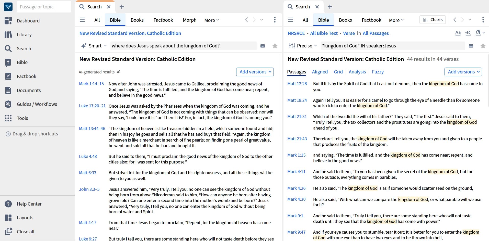Select the Morph tab
This screenshot has height=241, width=489.
point(190,20)
